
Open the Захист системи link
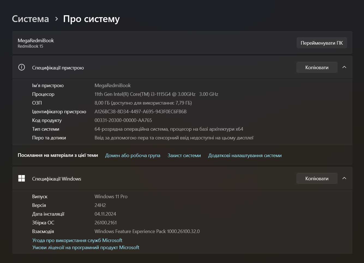click(184, 155)
